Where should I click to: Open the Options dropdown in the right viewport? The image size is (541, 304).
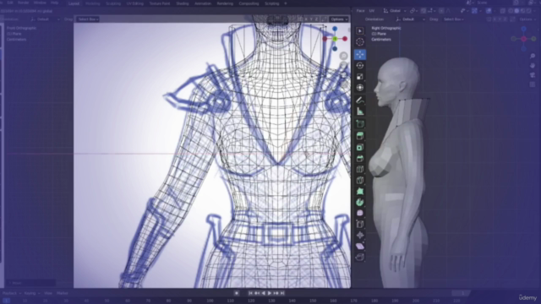pos(527,19)
